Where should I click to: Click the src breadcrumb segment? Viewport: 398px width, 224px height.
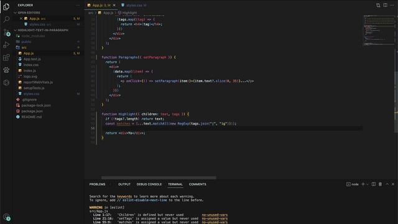pos(91,12)
